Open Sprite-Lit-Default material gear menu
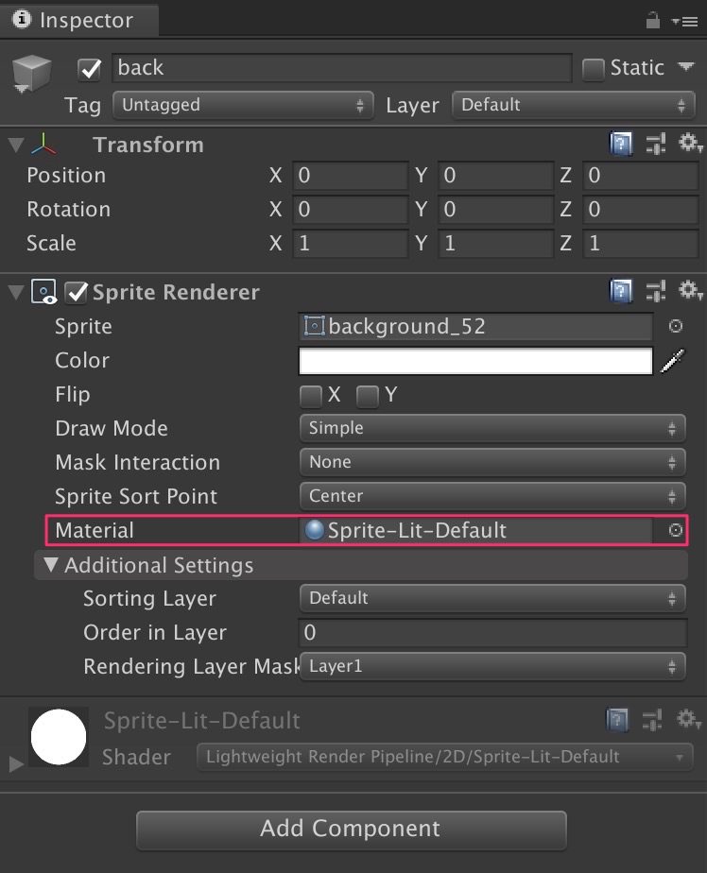 [688, 719]
